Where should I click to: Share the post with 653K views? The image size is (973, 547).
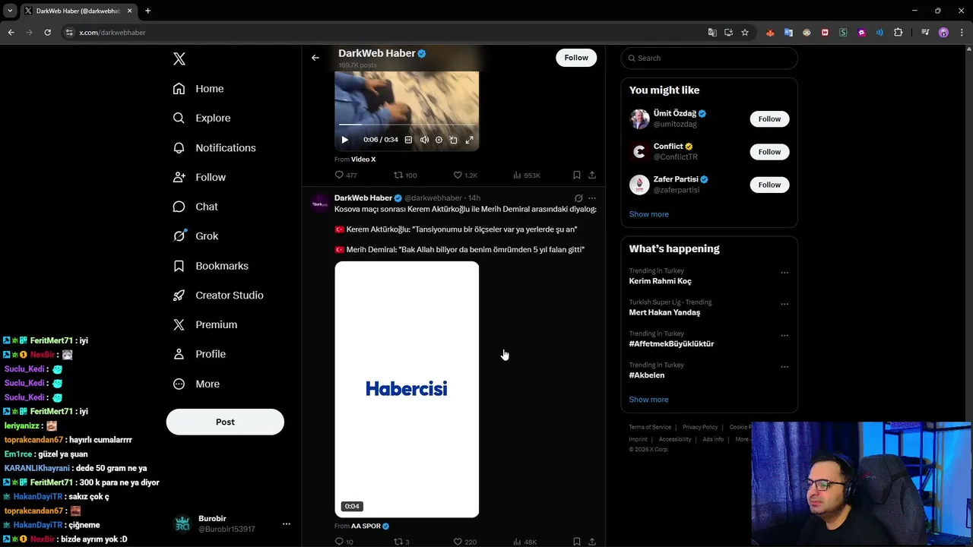(591, 175)
